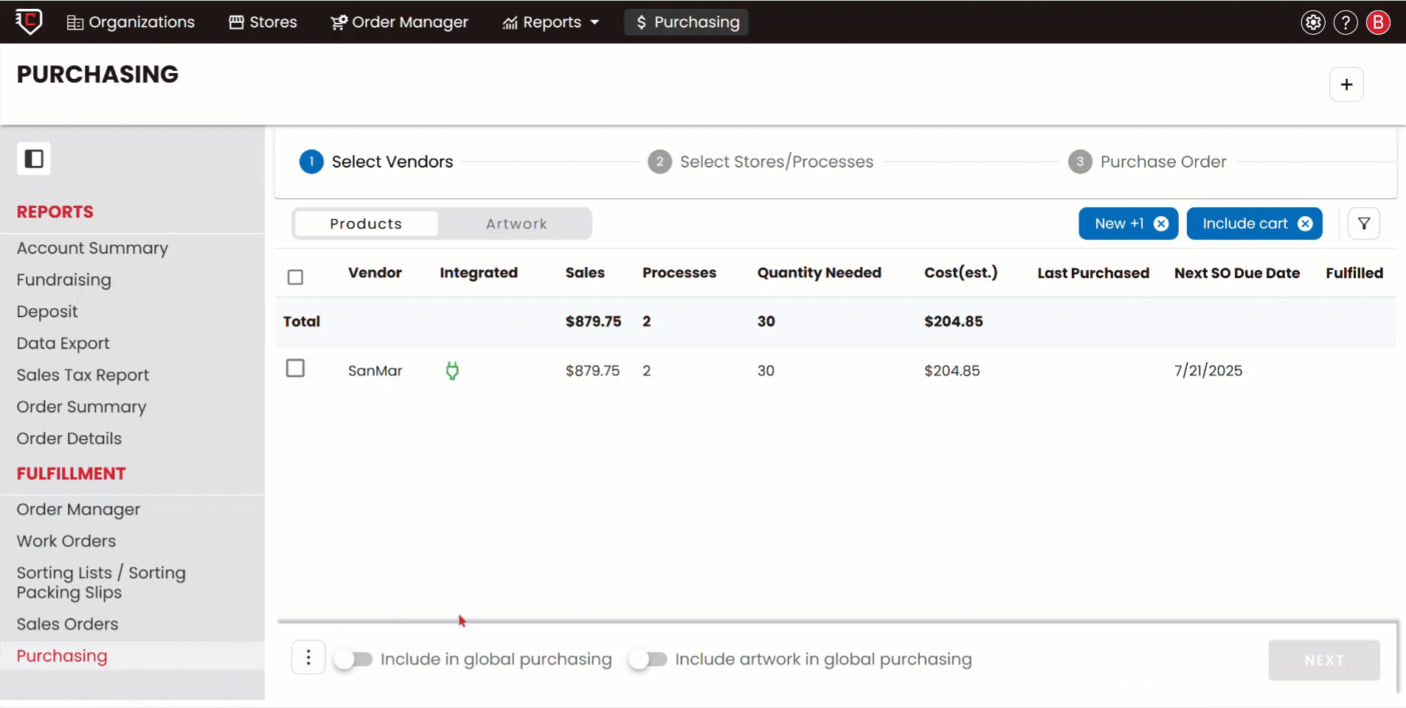1406x708 pixels.
Task: Click the app logo icon in top-left
Action: pyautogui.click(x=29, y=21)
